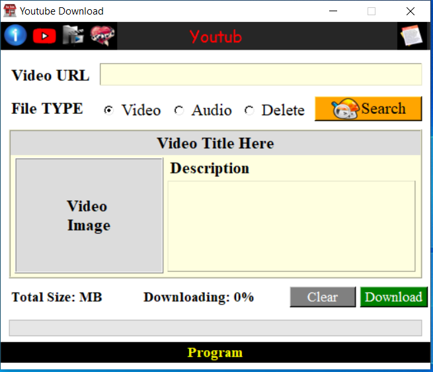Viewport: 433px width, 372px height.
Task: Open the red YouTube play icon
Action: coord(44,36)
